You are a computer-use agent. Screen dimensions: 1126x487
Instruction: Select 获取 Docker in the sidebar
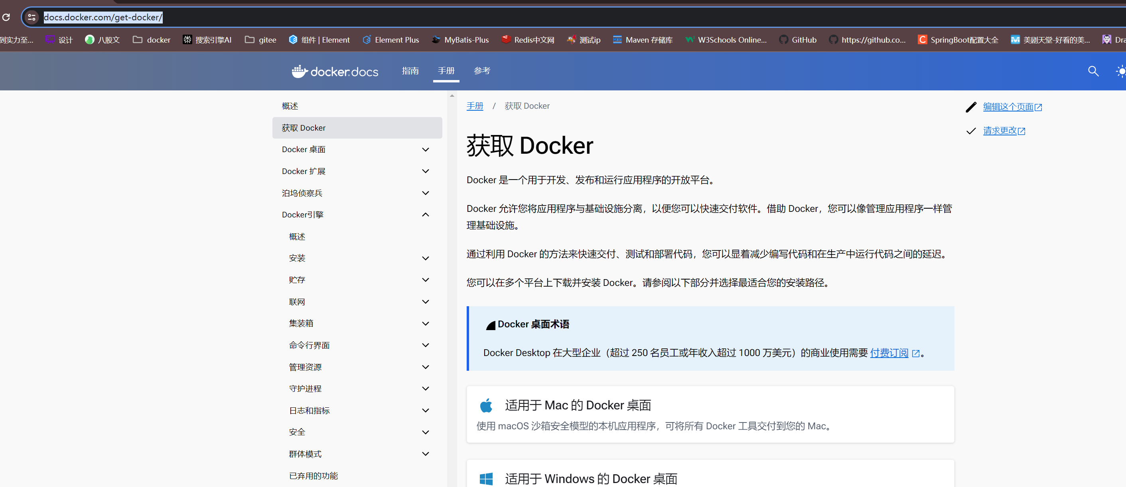pos(357,128)
